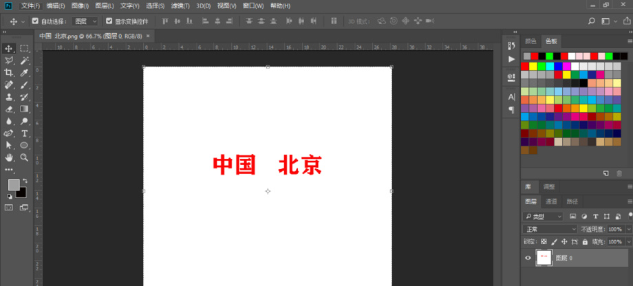Switch to the 通道 tab

click(551, 201)
